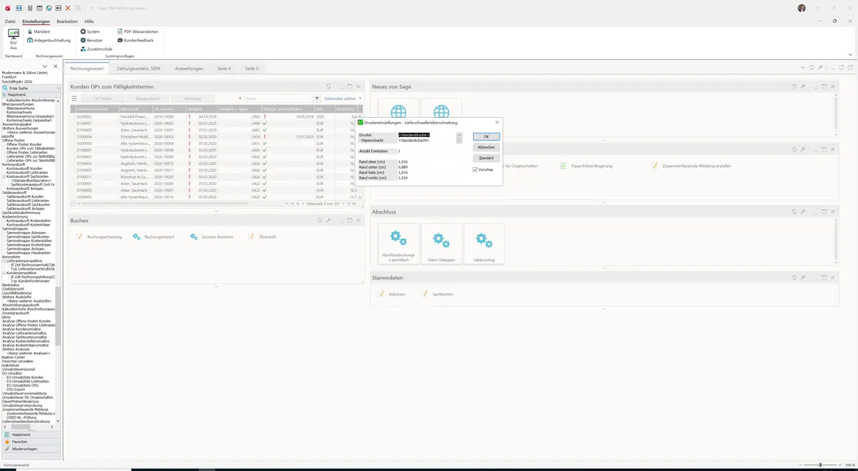Image resolution: width=858 pixels, height=471 pixels.
Task: Open the Daten-Übergabe tile
Action: coord(441,243)
